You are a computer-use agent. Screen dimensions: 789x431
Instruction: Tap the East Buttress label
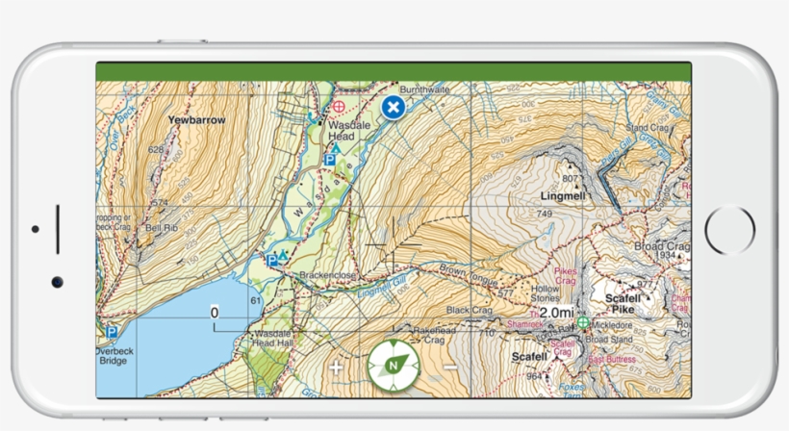[612, 359]
